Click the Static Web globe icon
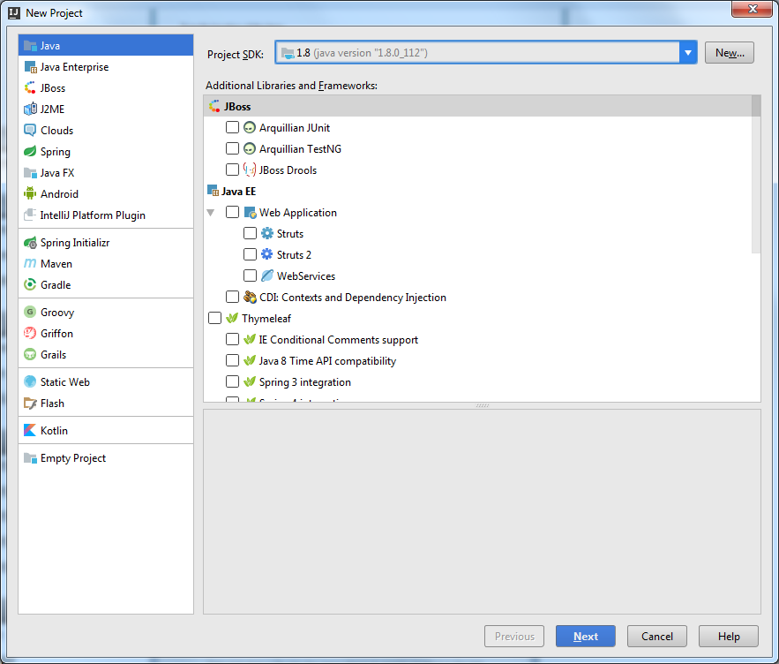 click(30, 381)
